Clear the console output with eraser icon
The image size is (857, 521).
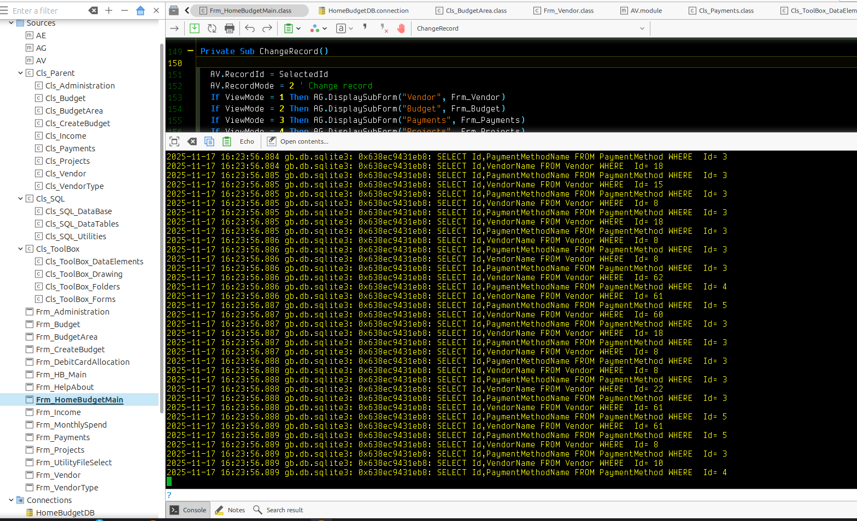click(x=192, y=141)
